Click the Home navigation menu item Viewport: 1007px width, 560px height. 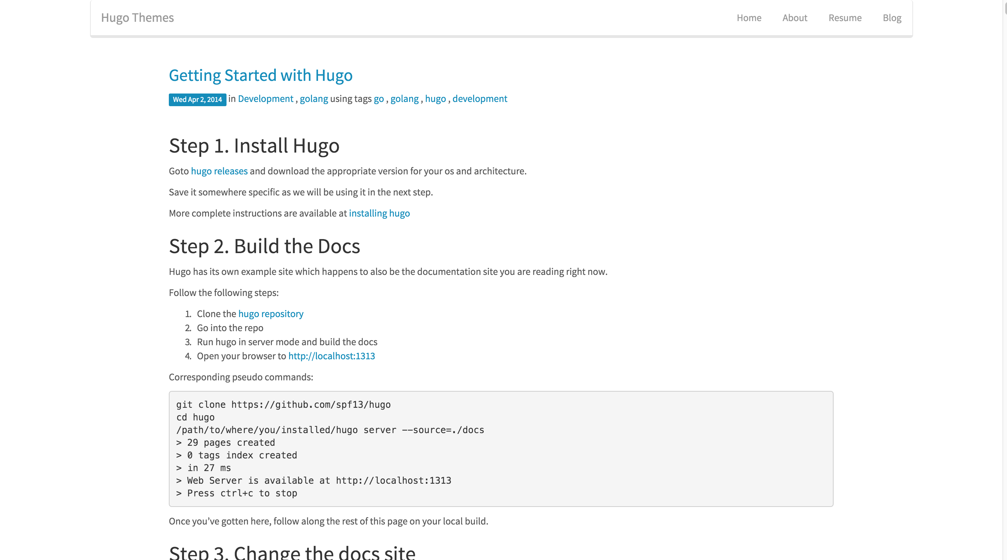coord(749,17)
